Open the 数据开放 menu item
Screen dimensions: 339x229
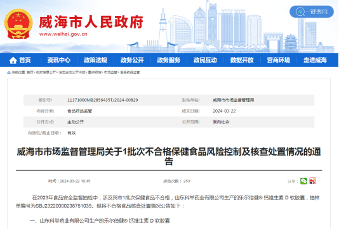pos(242,60)
